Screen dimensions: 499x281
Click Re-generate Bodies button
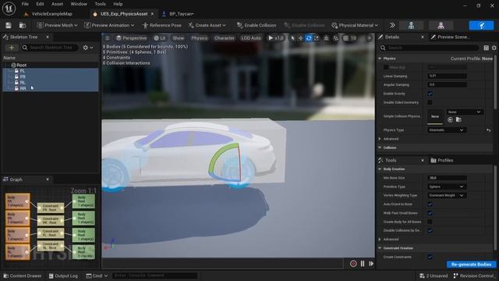471,265
